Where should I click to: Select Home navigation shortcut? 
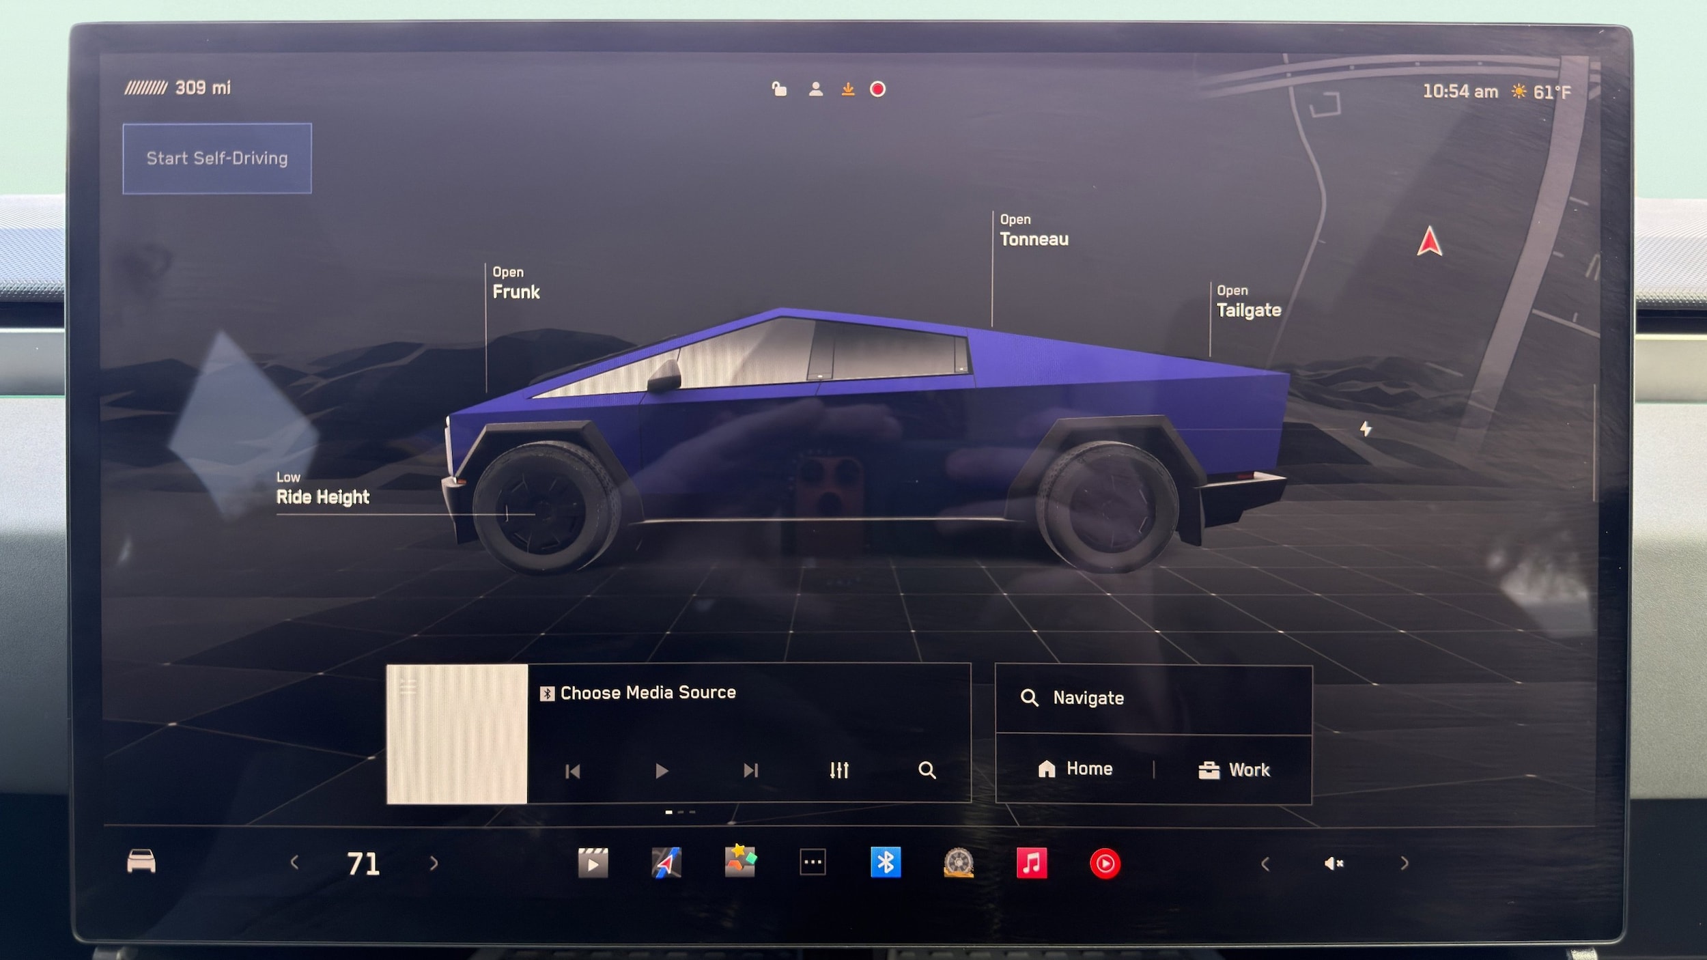click(1075, 770)
